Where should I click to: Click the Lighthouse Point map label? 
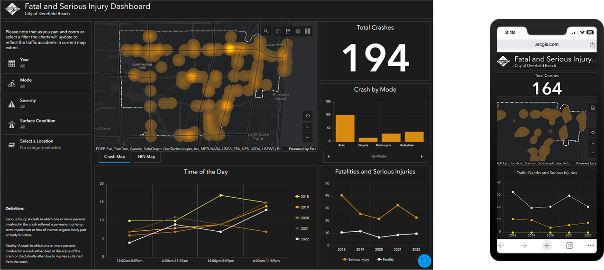(258, 137)
